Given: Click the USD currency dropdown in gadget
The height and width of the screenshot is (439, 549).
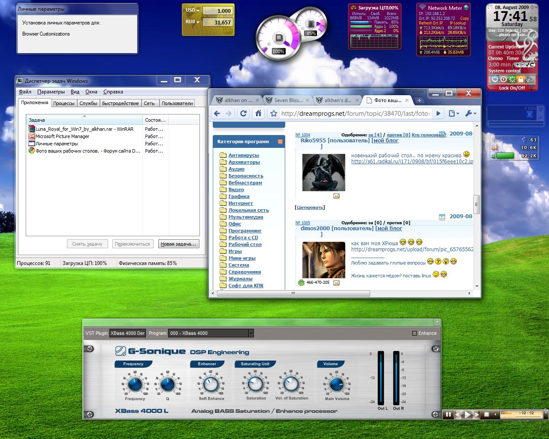Looking at the screenshot, I should point(193,10).
